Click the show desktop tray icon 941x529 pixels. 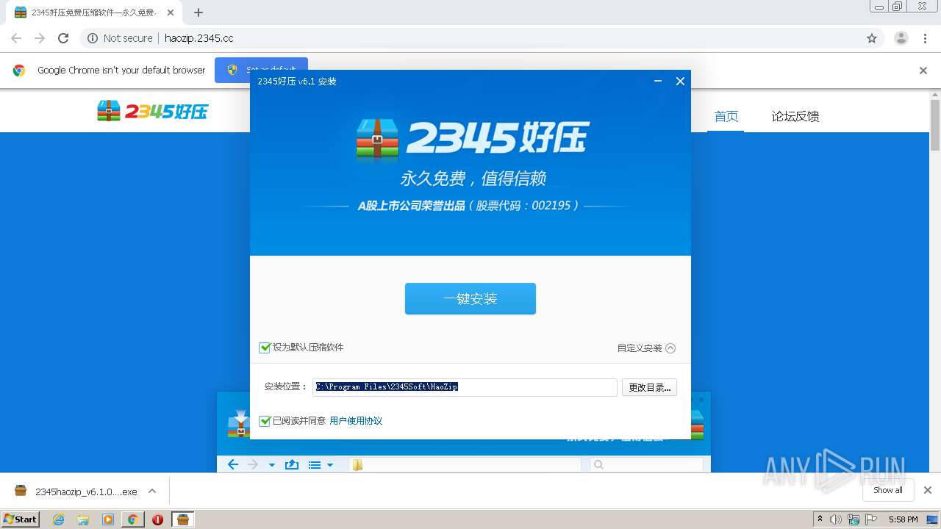932,519
